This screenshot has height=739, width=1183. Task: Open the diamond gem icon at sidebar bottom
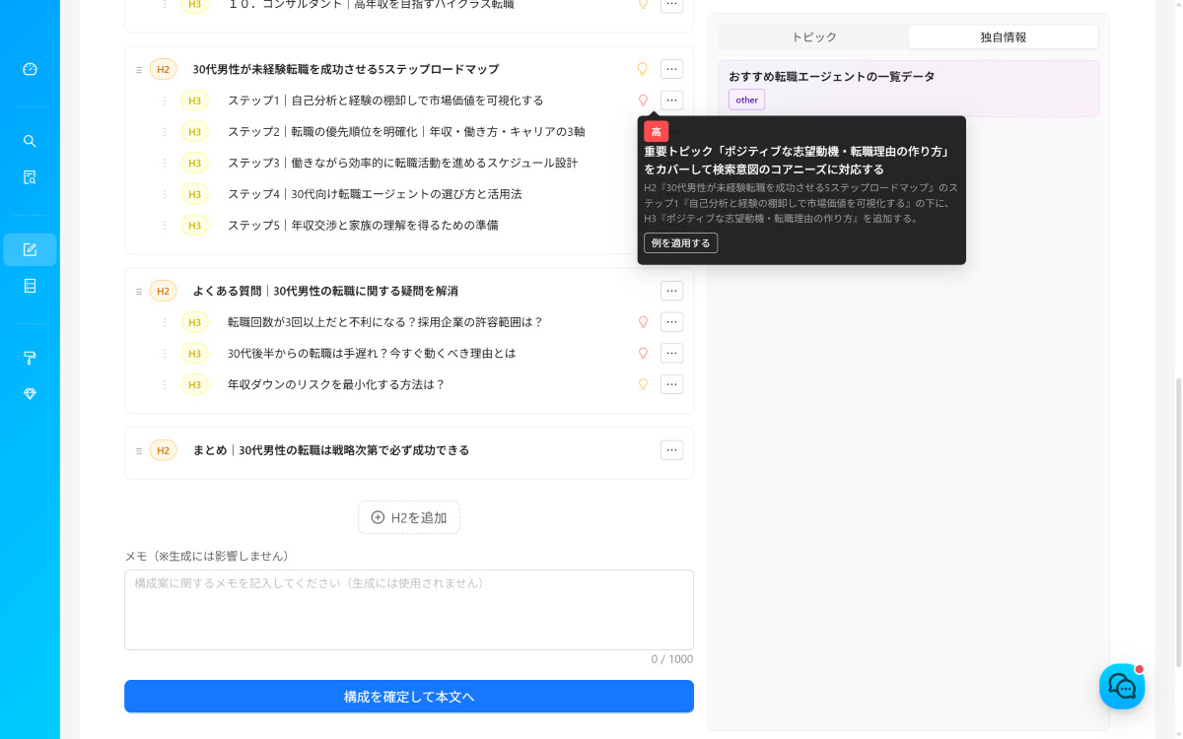(30, 393)
